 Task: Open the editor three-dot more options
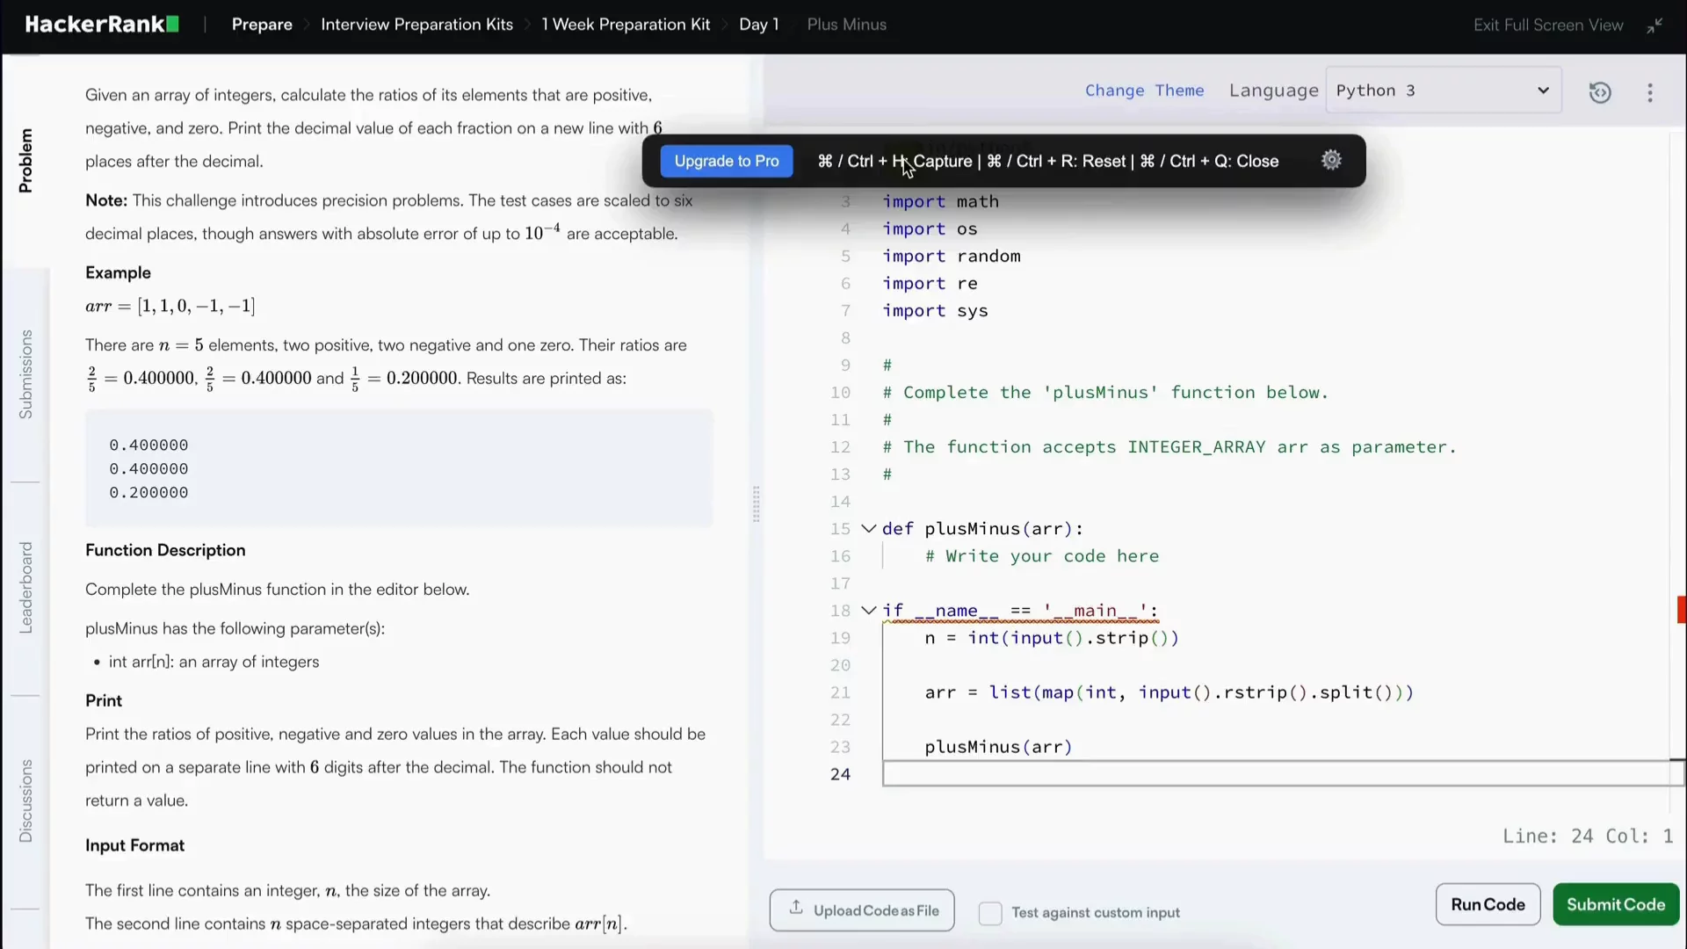click(x=1650, y=92)
